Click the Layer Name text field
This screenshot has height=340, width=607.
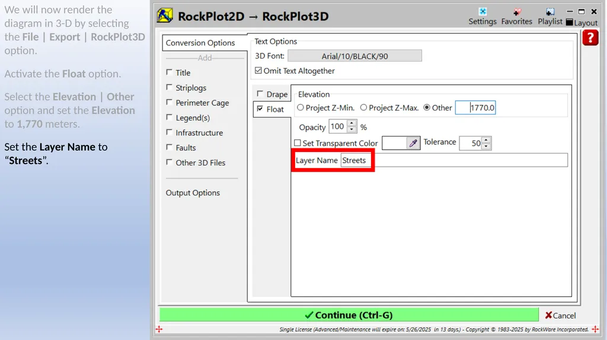coord(453,160)
